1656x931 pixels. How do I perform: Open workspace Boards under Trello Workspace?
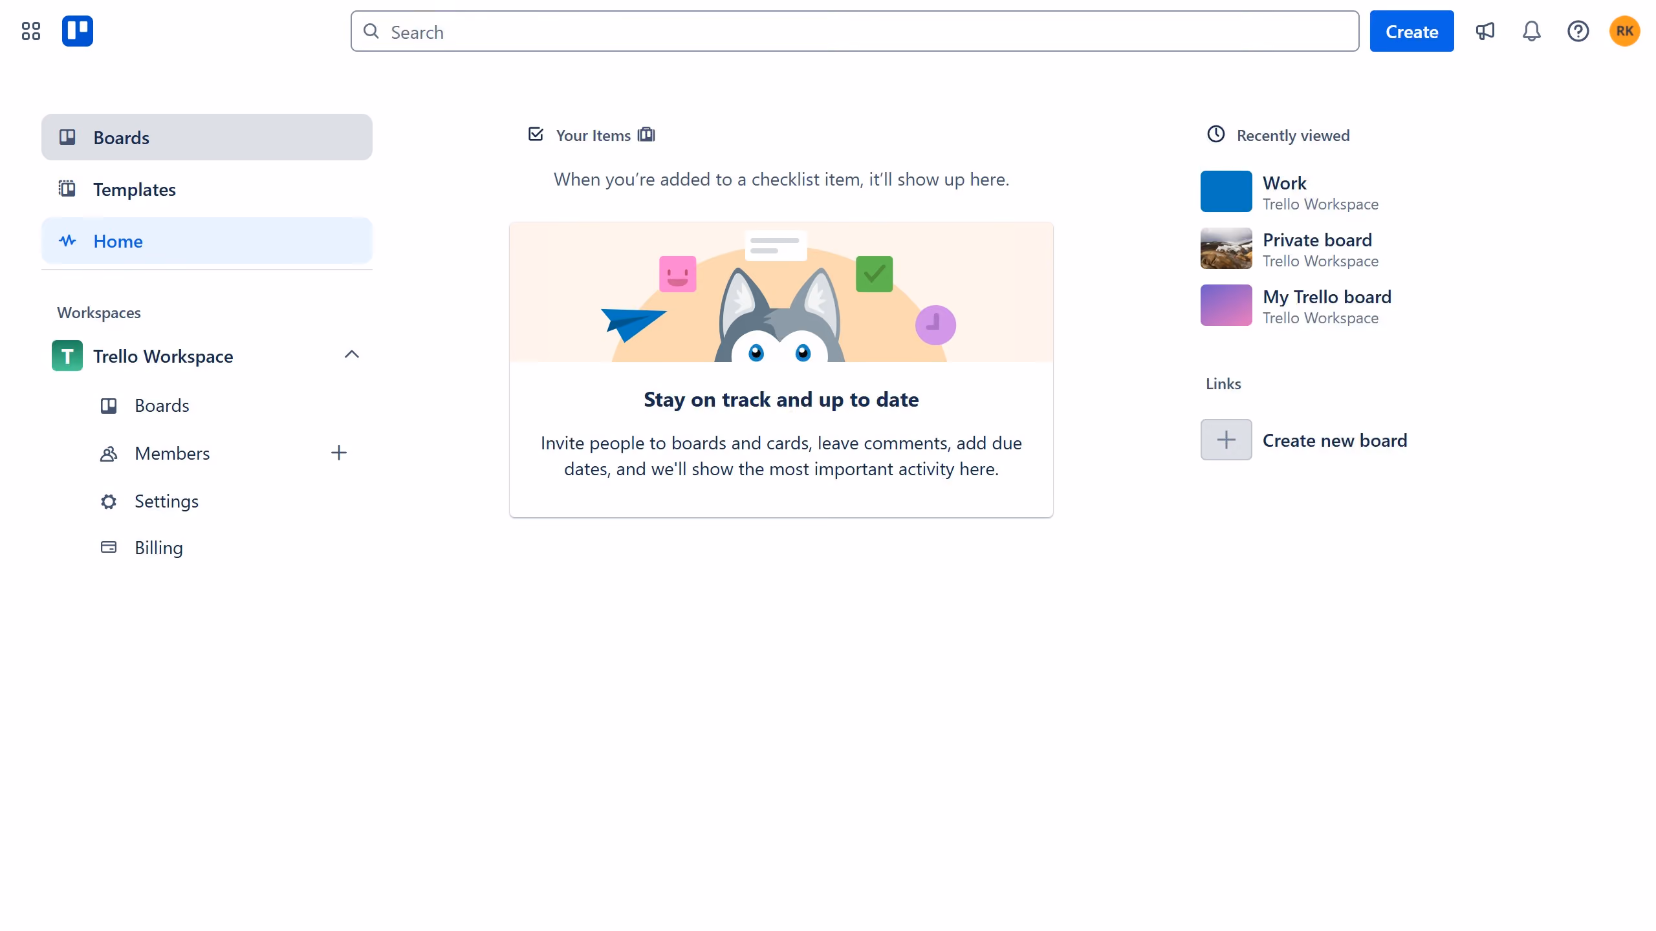pyautogui.click(x=162, y=405)
